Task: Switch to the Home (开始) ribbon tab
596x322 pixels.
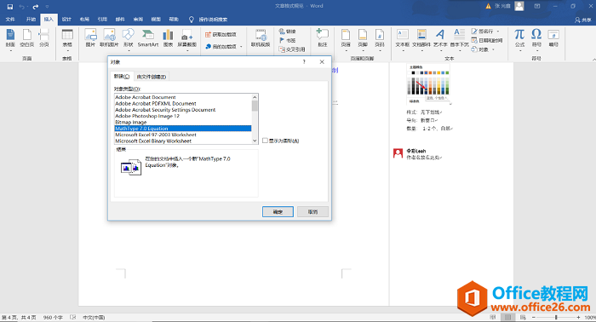Action: 31,20
